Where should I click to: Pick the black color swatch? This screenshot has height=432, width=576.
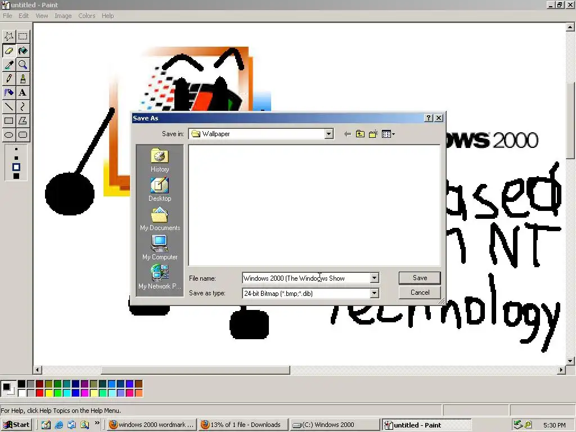click(x=22, y=384)
